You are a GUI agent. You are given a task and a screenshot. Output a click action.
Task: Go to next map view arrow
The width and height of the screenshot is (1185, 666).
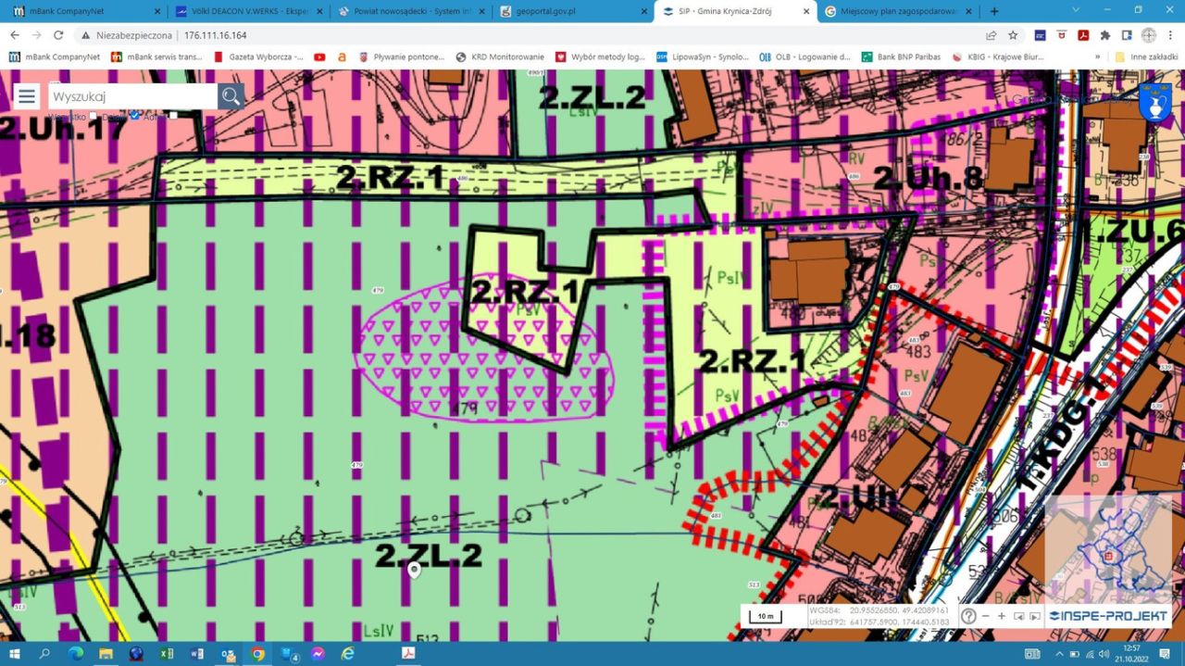[x=1034, y=616]
